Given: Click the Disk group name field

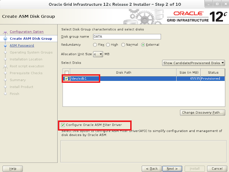Looking at the screenshot, I should point(127,36).
